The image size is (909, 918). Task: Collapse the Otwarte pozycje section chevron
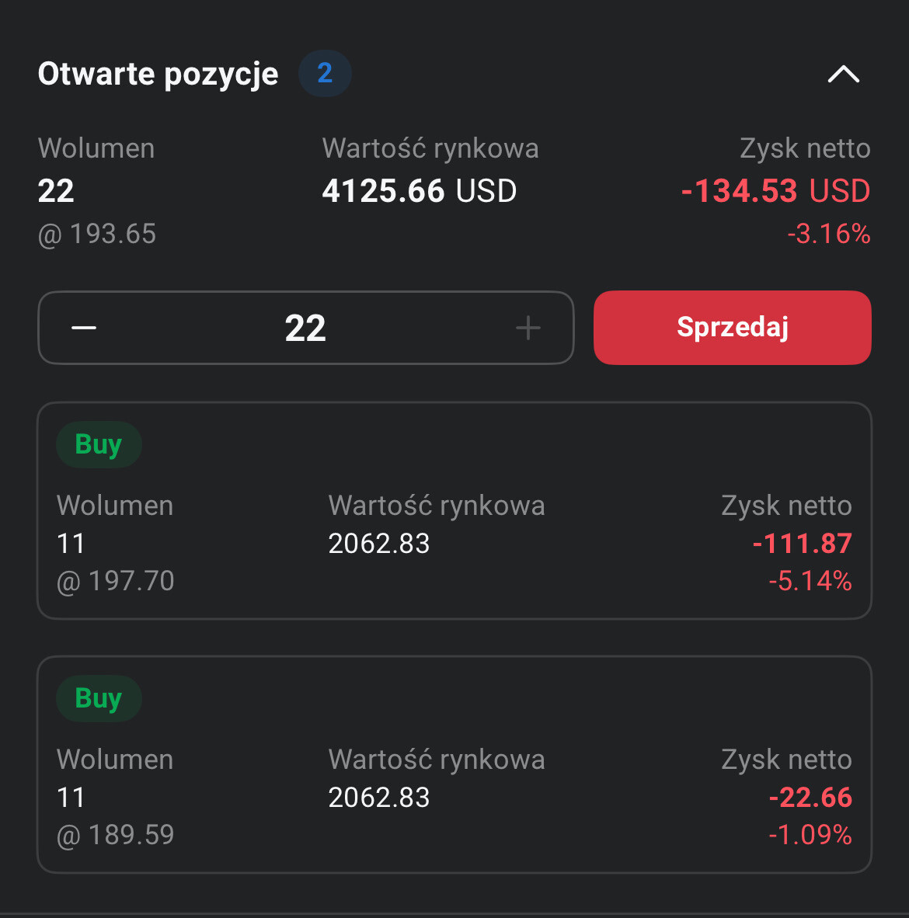click(x=843, y=75)
